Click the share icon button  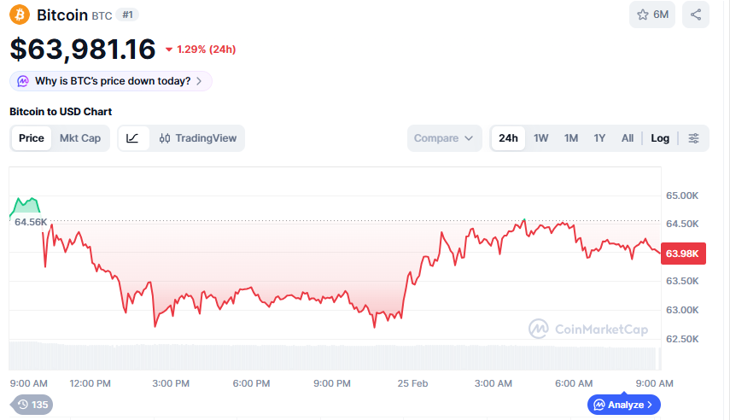point(696,15)
